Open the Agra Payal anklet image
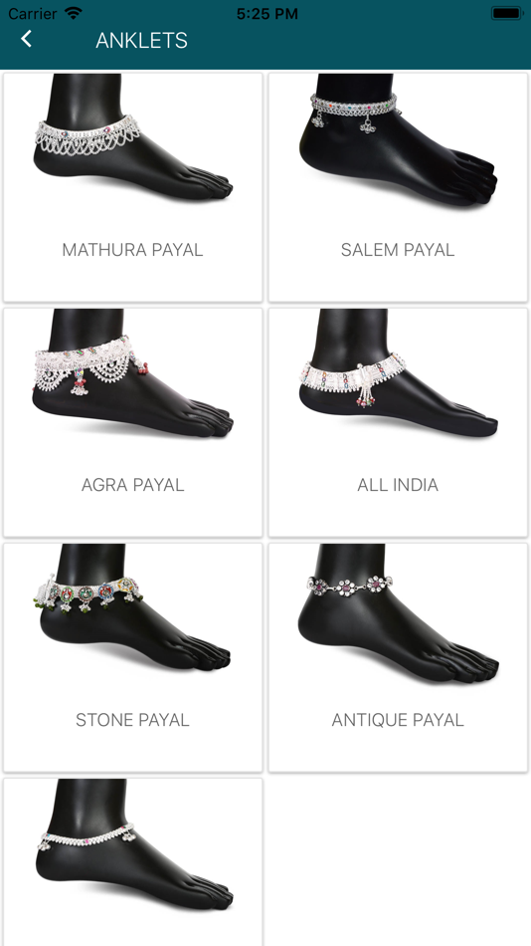Image resolution: width=531 pixels, height=946 pixels. tap(132, 373)
